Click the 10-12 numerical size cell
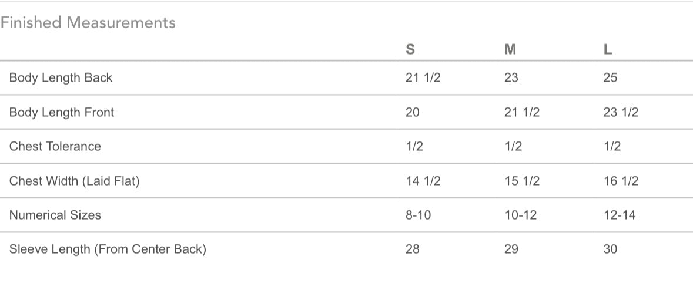Screen dimensions: 693x290 coord(520,215)
